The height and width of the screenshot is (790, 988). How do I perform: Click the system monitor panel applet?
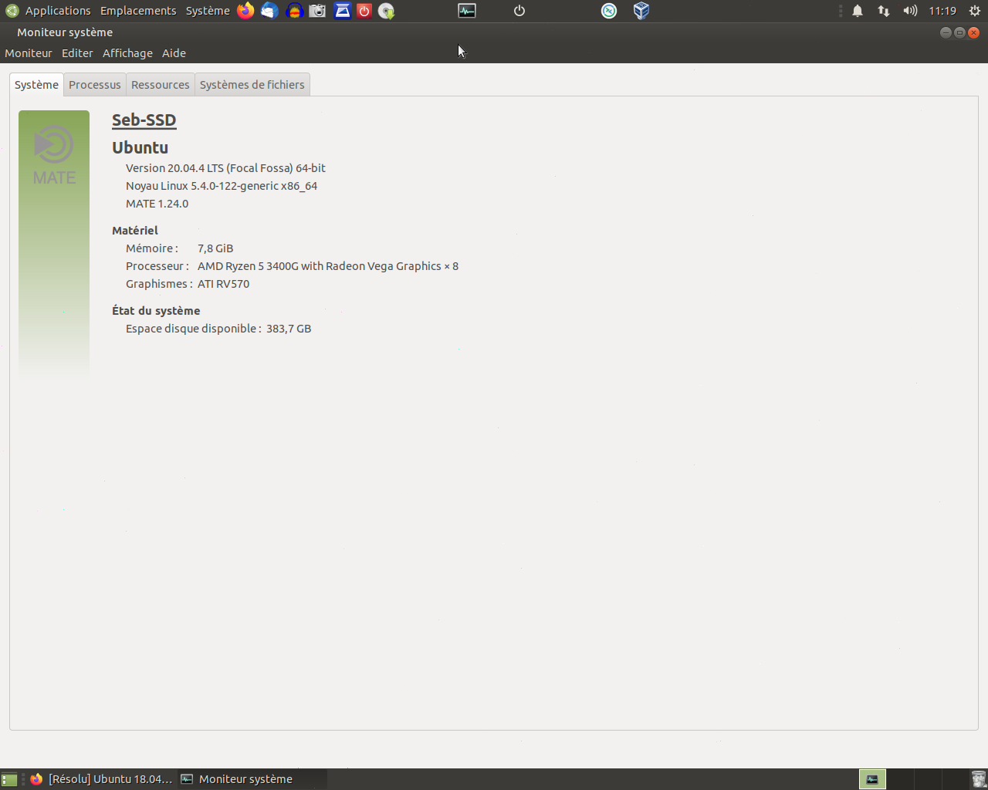467,11
